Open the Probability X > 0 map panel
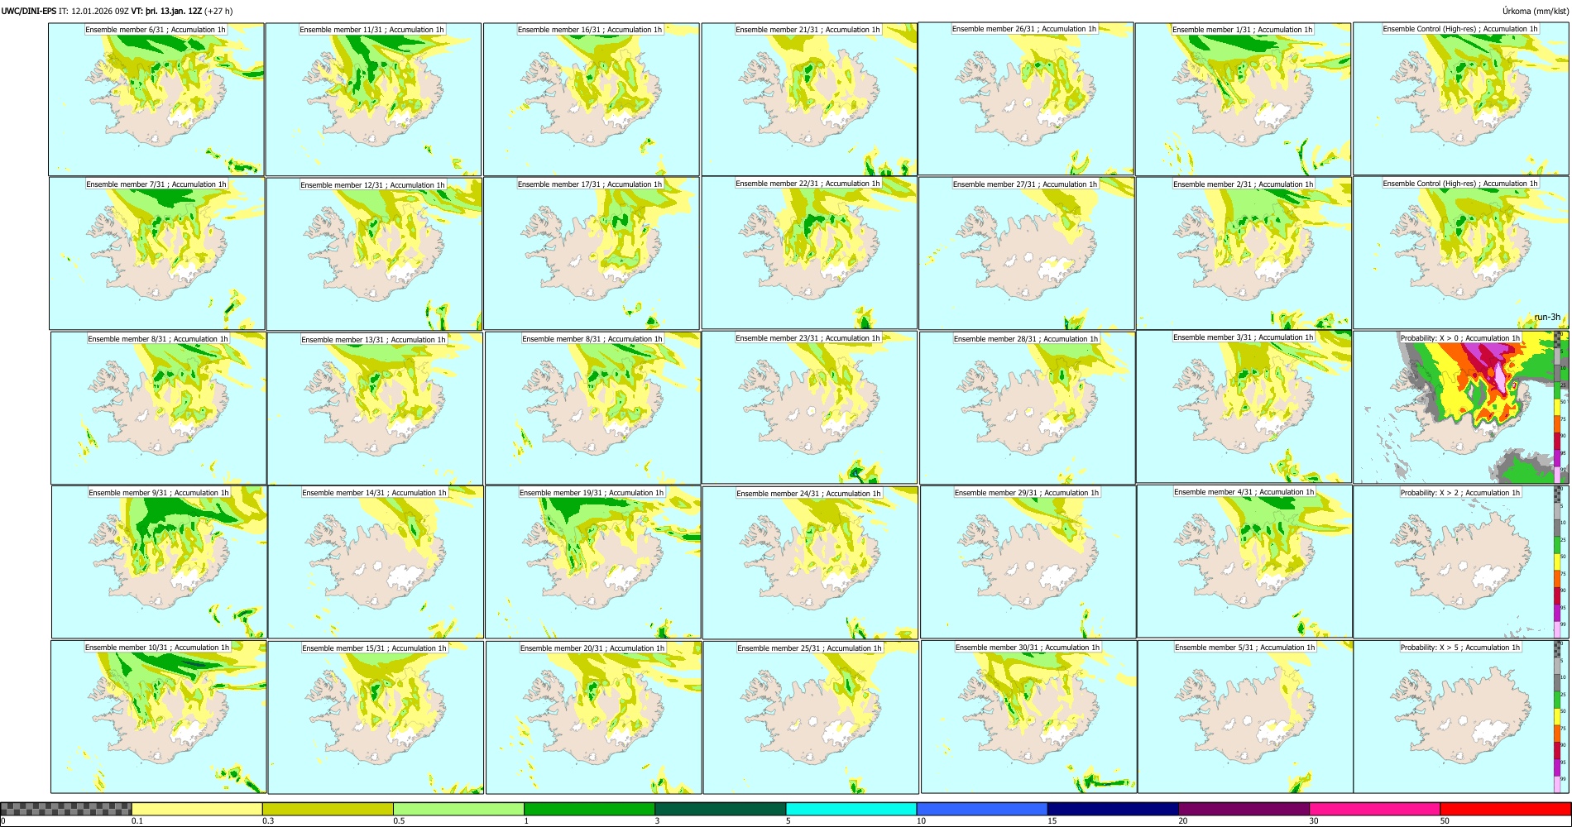The height and width of the screenshot is (827, 1572). coord(1461,407)
